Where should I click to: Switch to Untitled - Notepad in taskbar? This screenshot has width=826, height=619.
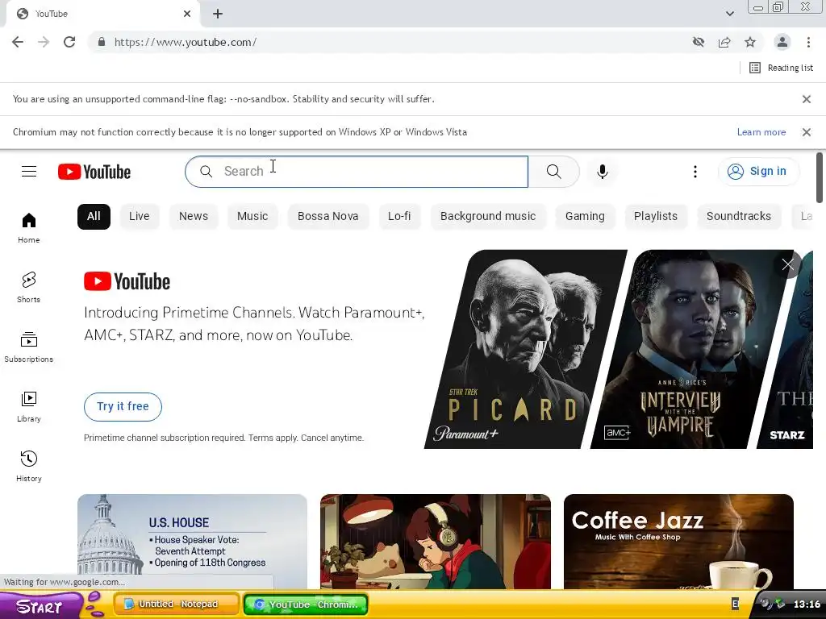[x=177, y=604]
